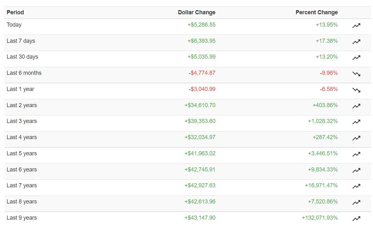Select trend icon for Last 5 years
Viewport: 373px width, 232px height.
tap(356, 154)
